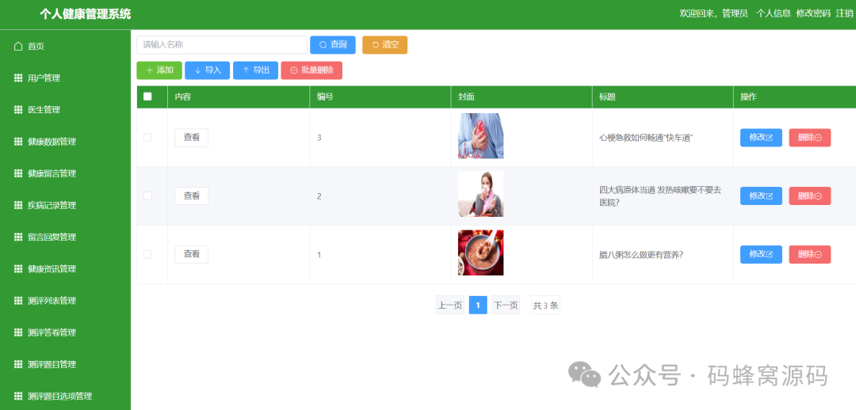
Task: Click the home icon beside 首页
Action: tap(18, 47)
